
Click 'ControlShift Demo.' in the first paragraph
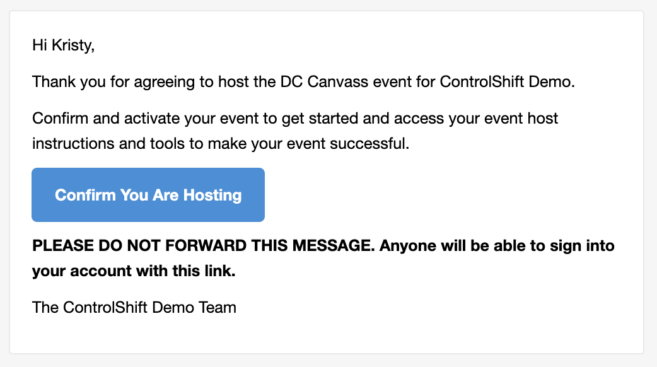tap(507, 82)
